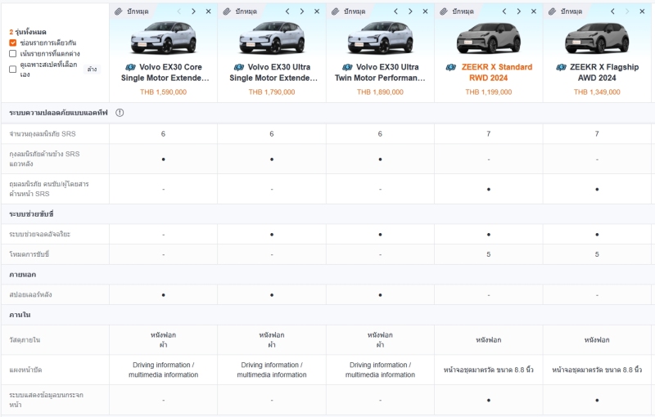Move Volvo EX30 Ultra Single Motor column left

pyautogui.click(x=287, y=11)
